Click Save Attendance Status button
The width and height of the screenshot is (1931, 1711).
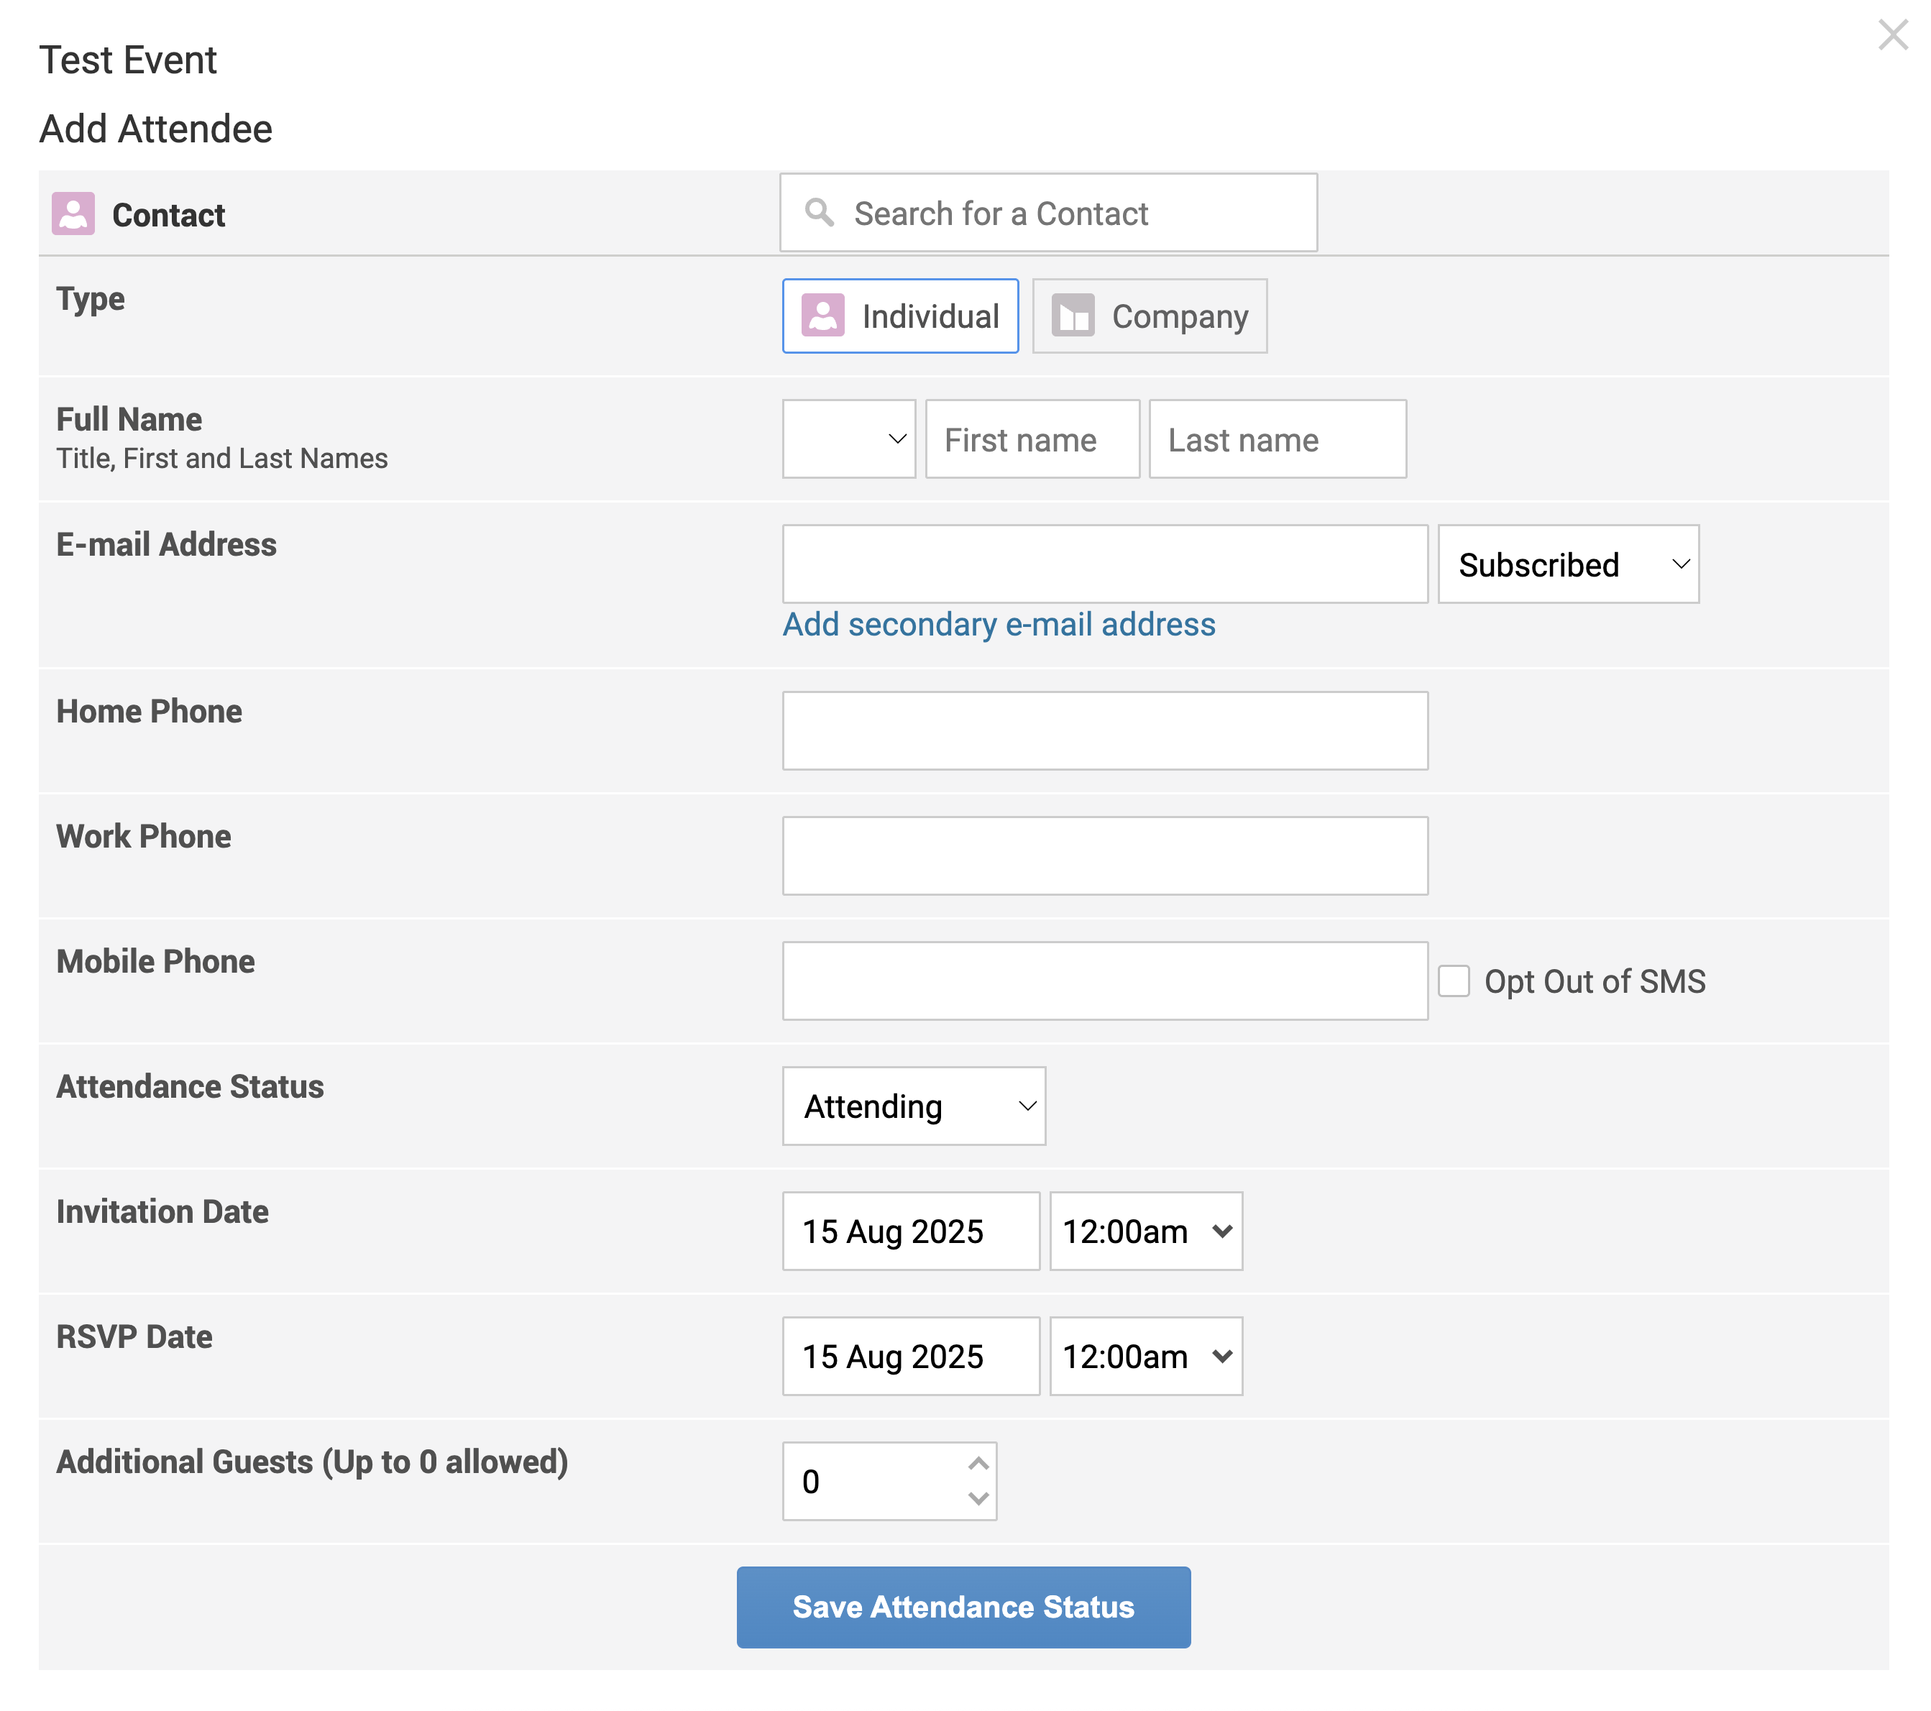tap(963, 1607)
